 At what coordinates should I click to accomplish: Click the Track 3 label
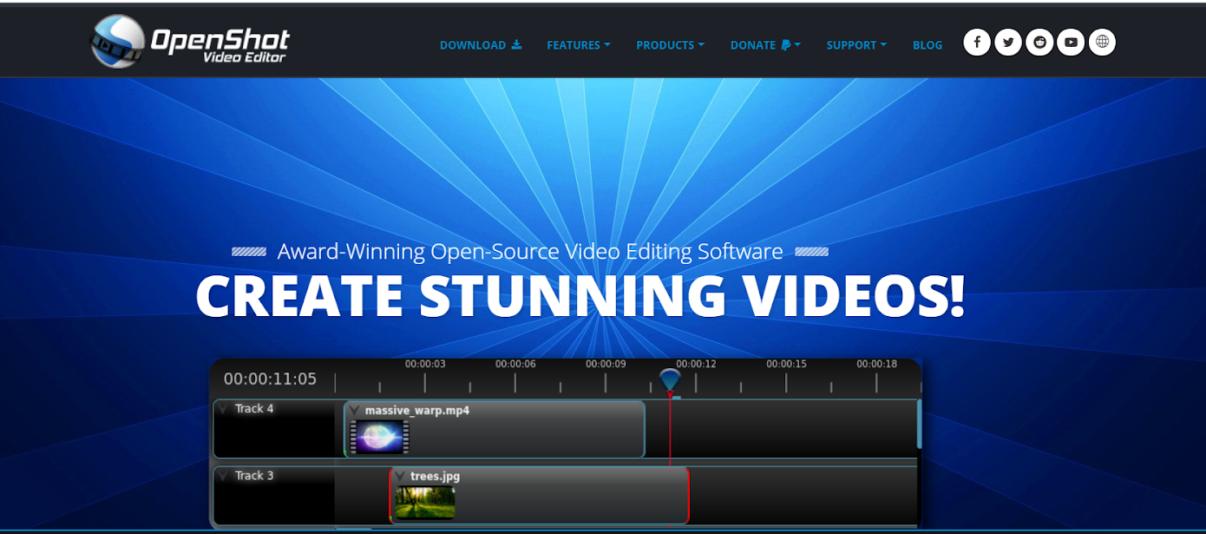point(254,476)
